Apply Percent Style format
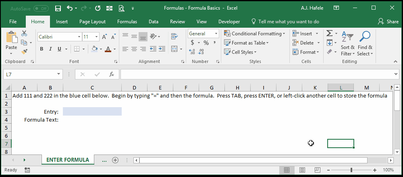403x177 pixels. tap(206, 43)
